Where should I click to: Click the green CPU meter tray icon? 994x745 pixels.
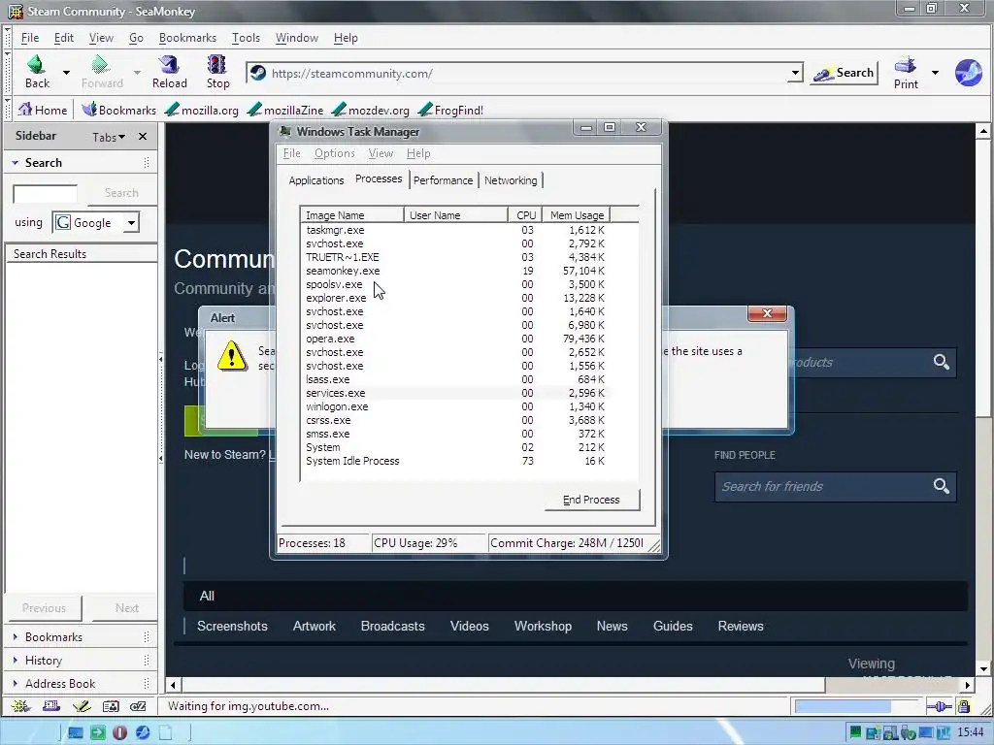[855, 733]
